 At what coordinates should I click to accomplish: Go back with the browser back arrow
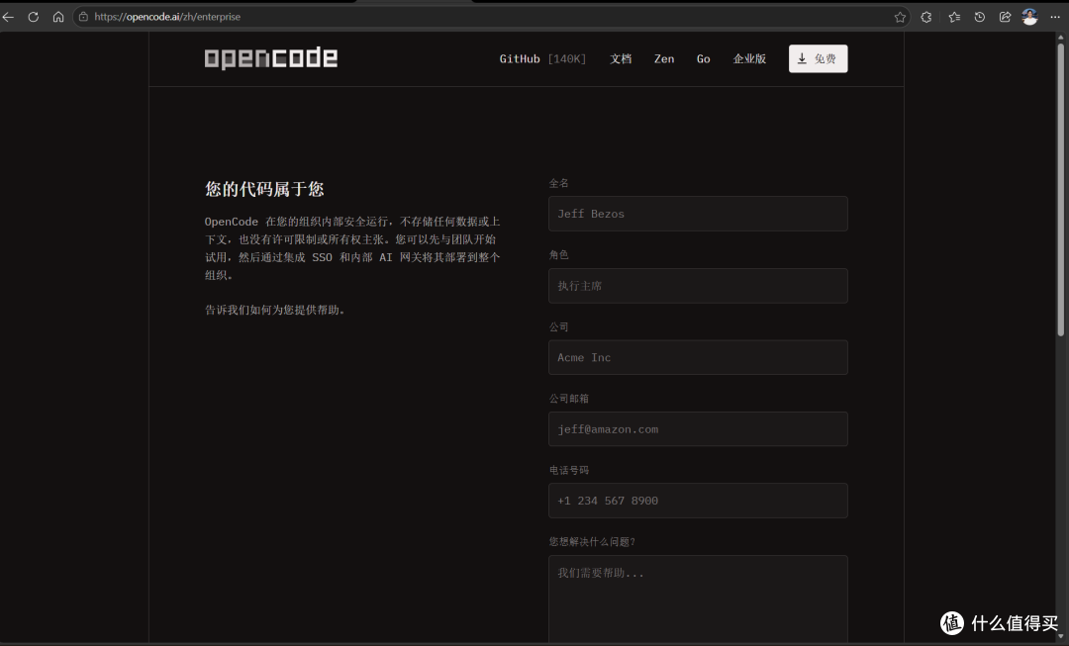[x=8, y=17]
